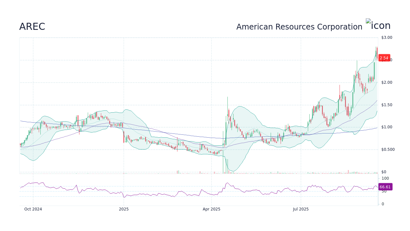Viewport: 410px width, 231px height.
Task: Open American Resources Corporation company name
Action: click(x=299, y=27)
